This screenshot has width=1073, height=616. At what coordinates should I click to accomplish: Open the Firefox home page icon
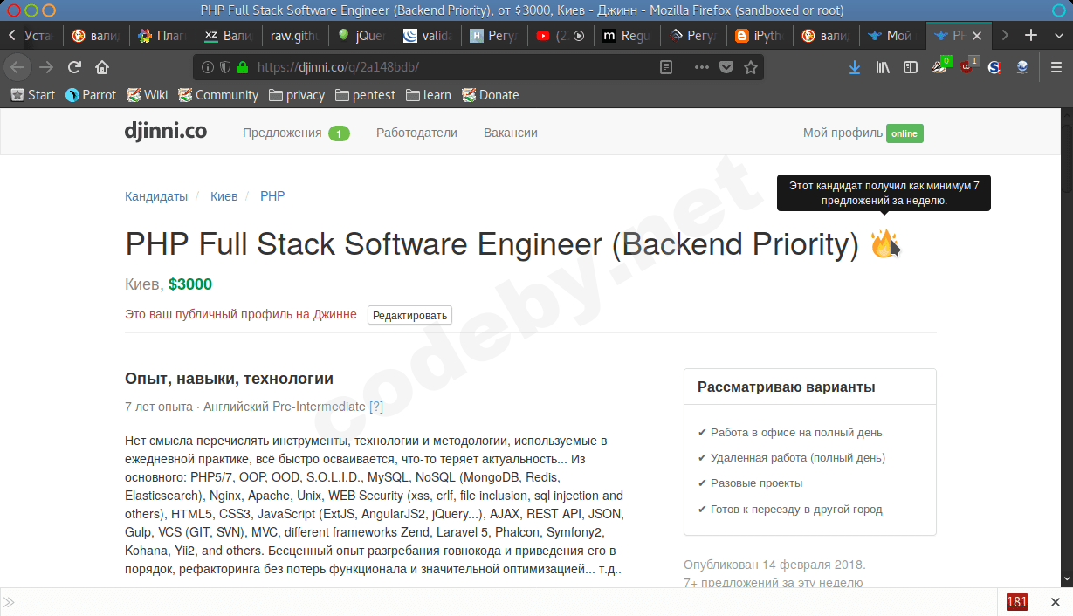(102, 67)
